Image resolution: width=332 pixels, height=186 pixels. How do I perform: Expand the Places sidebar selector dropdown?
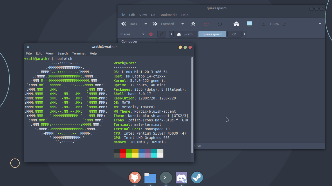(143, 34)
